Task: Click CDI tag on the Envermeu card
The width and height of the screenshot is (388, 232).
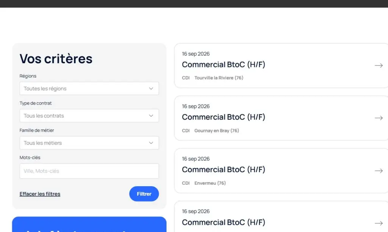Action: [x=186, y=183]
